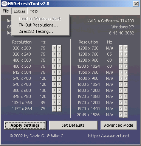Raise Hz for 800 x 600

59,90
